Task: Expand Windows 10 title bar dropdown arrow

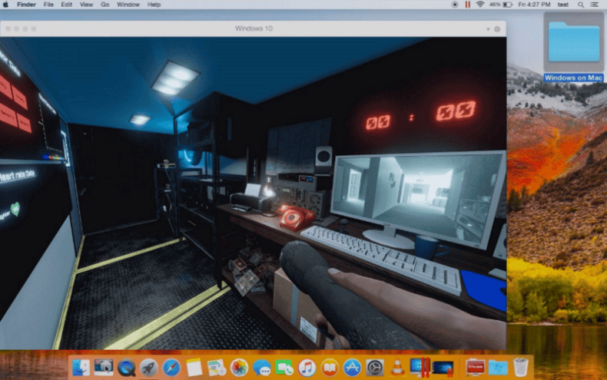Action: [488, 29]
